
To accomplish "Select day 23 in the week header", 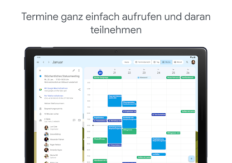I will pos(144,73).
